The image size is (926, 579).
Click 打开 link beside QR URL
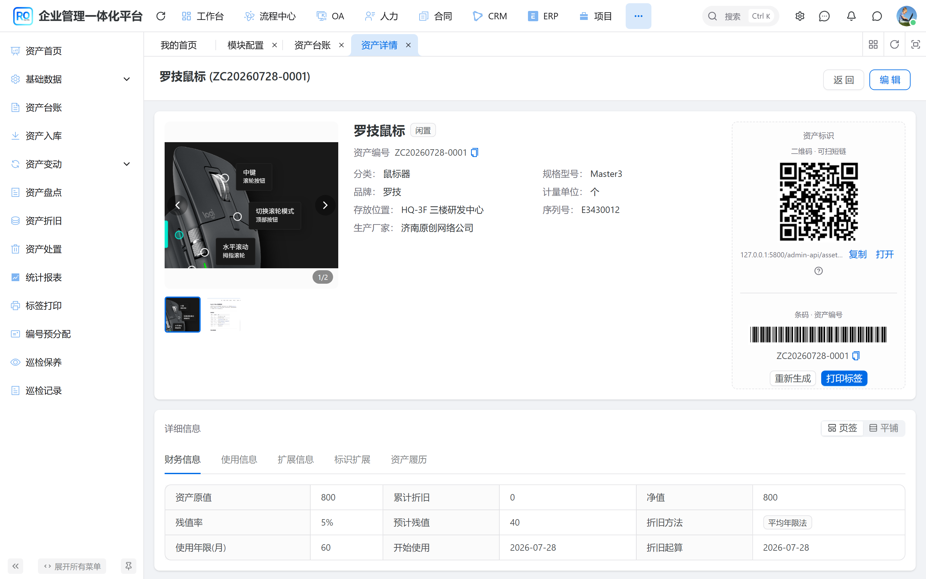coord(885,254)
